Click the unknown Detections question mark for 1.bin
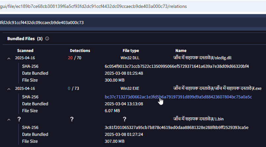The width and height of the screenshot is (266, 147). point(72,119)
